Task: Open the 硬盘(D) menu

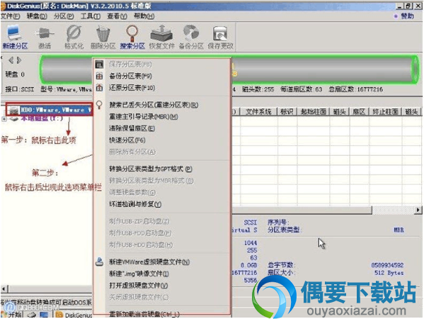Action: point(37,16)
